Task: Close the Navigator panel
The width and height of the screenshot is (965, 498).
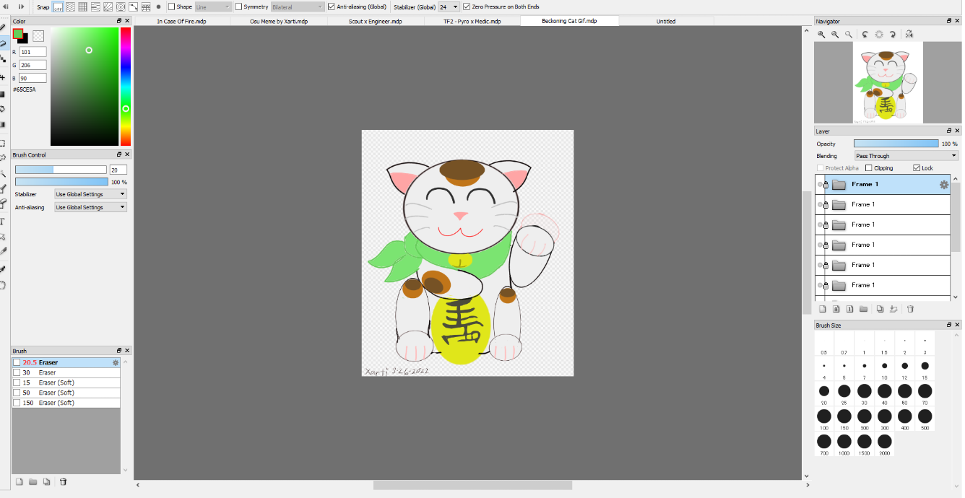Action: pyautogui.click(x=956, y=21)
